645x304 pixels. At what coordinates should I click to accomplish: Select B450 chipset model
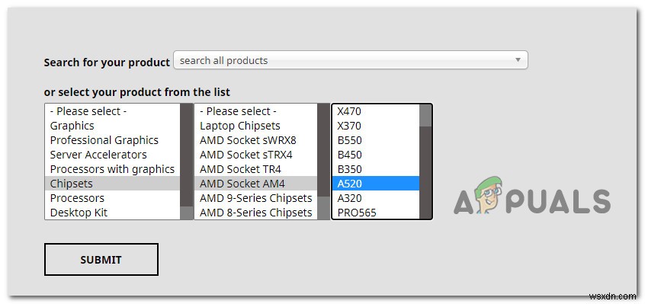click(x=376, y=155)
